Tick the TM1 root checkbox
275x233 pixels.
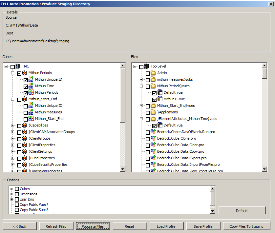click(x=12, y=67)
